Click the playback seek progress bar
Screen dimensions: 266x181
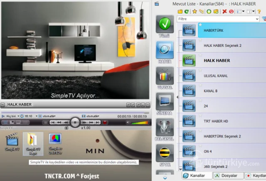tap(75, 113)
